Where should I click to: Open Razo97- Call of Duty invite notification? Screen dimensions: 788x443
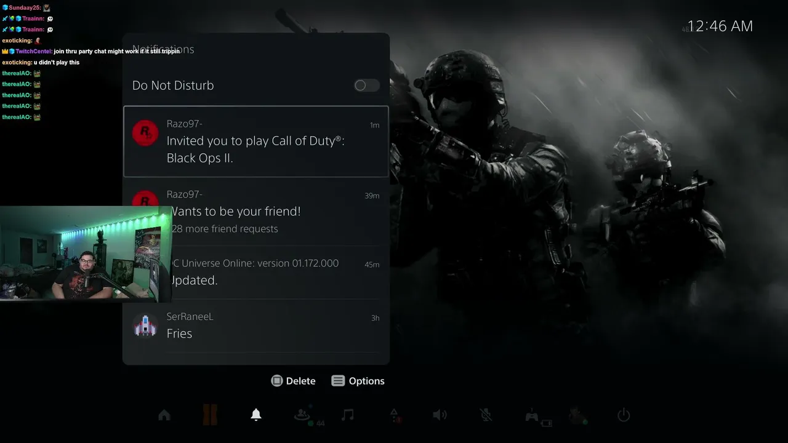point(256,142)
